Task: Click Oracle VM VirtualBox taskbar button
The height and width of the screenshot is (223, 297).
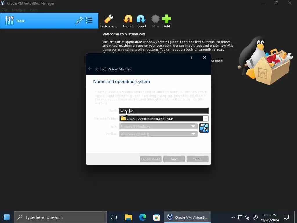Action: 187,217
